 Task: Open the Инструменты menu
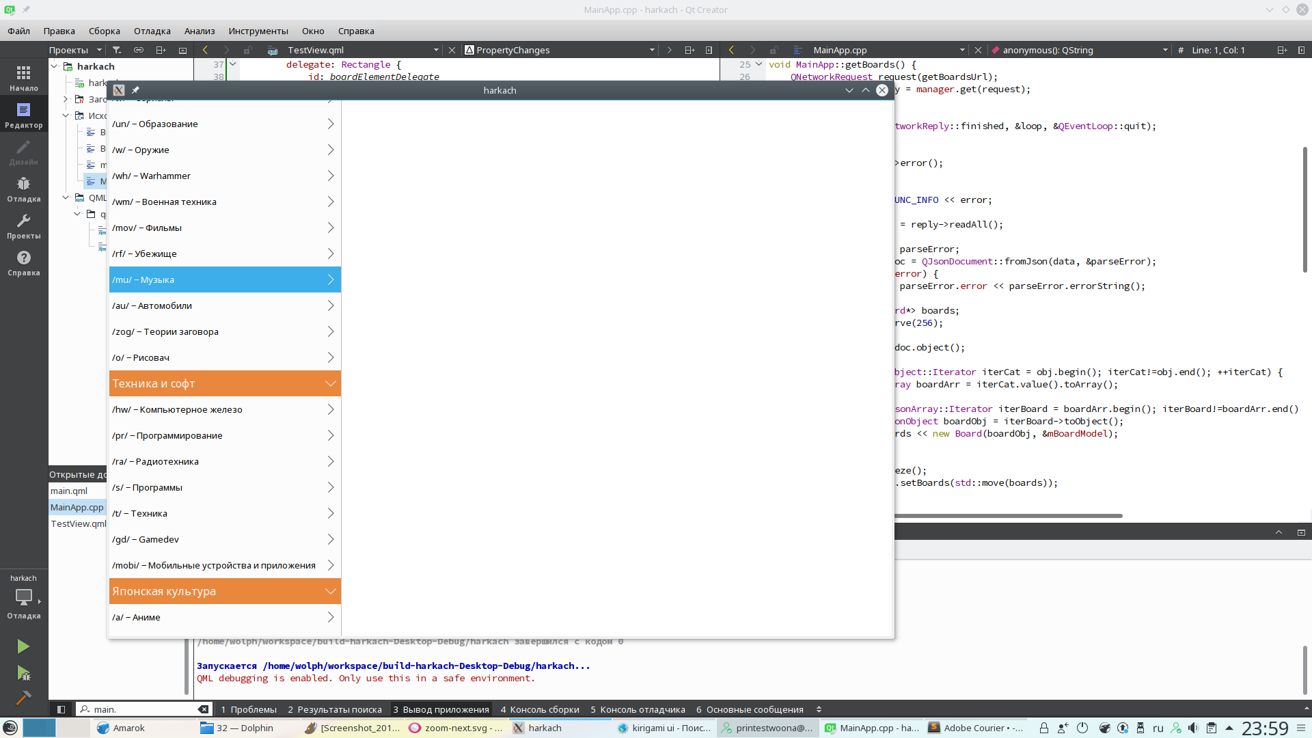point(258,31)
